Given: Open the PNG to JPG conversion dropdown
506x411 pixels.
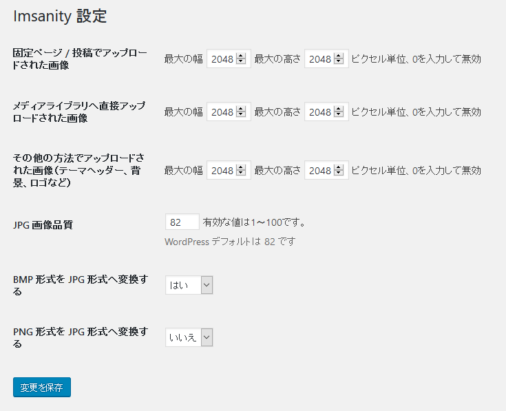Looking at the screenshot, I should (x=189, y=337).
